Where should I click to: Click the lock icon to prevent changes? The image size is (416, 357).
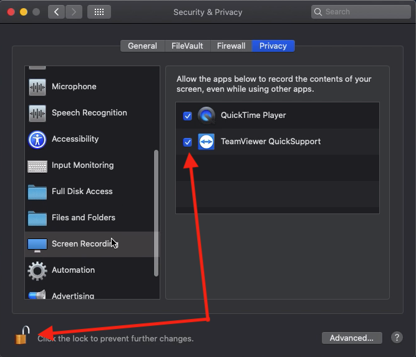tap(21, 336)
